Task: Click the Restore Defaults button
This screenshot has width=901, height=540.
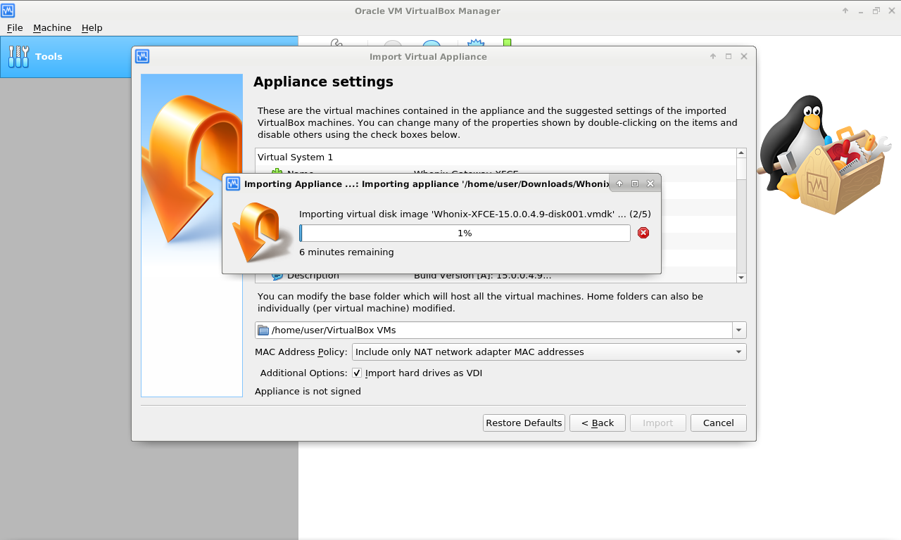Action: tap(524, 423)
